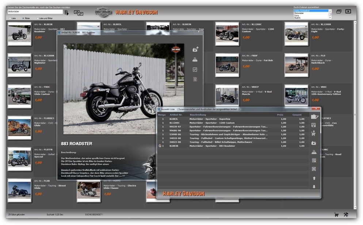Image resolution: width=363 pixels, height=225 pixels.
Task: Click the add image icon in article window
Action: tap(195, 49)
